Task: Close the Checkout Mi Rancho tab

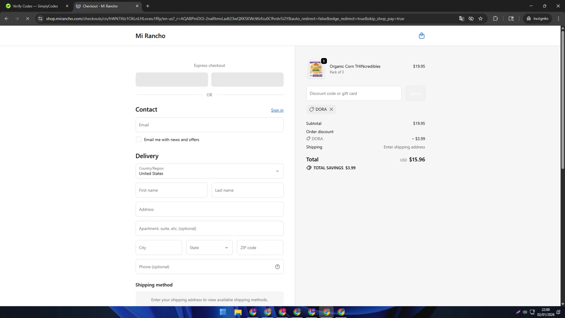Action: click(137, 6)
